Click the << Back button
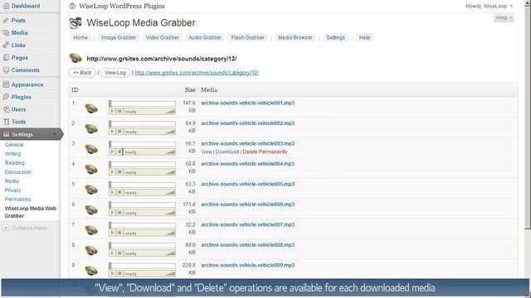The height and width of the screenshot is (298, 531). coord(82,73)
